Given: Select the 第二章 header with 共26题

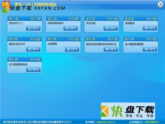Looking at the screenshot, I should (63, 19).
